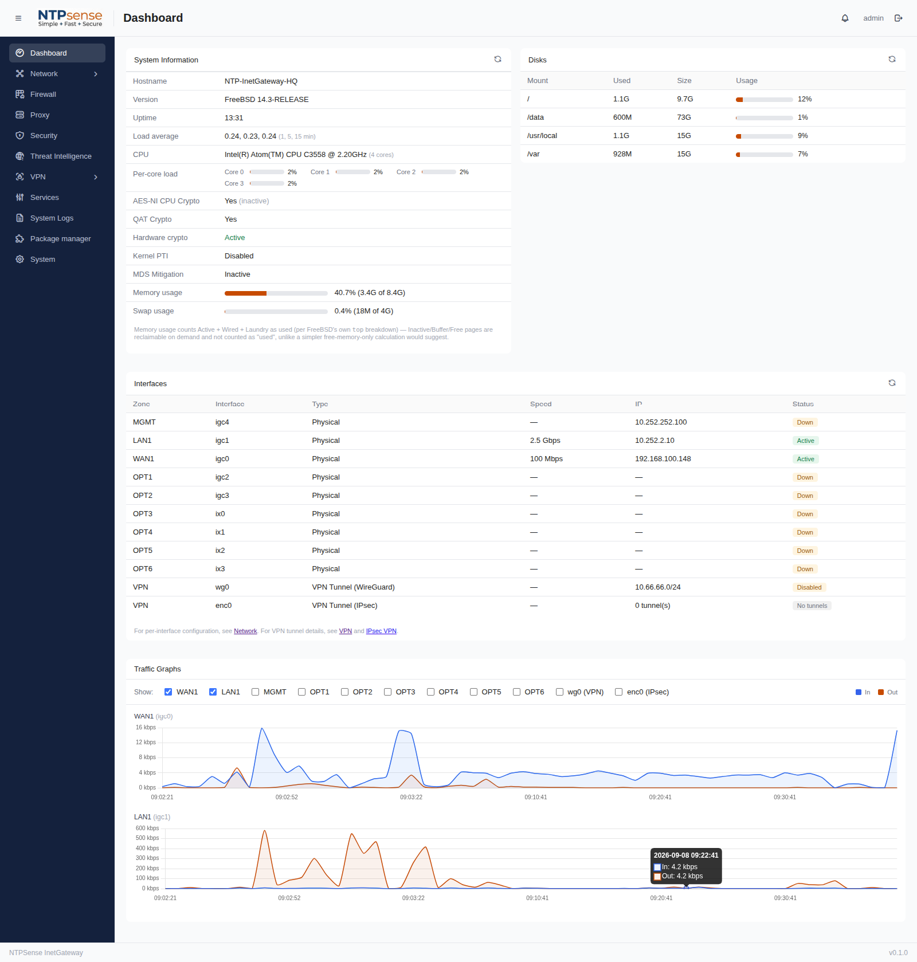Toggle the hamburger sidebar menu icon
Viewport: 917px width, 962px height.
pyautogui.click(x=18, y=18)
